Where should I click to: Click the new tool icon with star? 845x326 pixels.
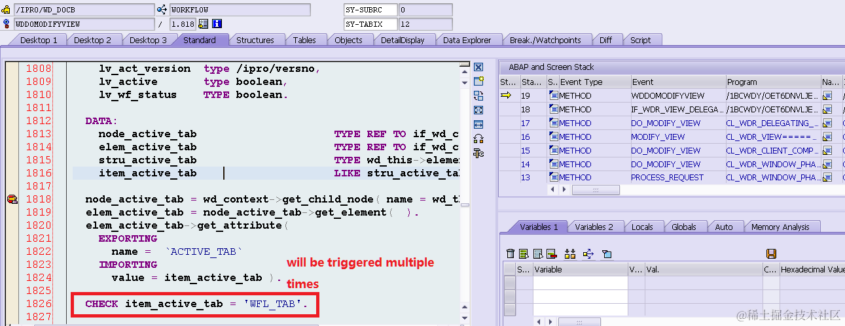(478, 81)
